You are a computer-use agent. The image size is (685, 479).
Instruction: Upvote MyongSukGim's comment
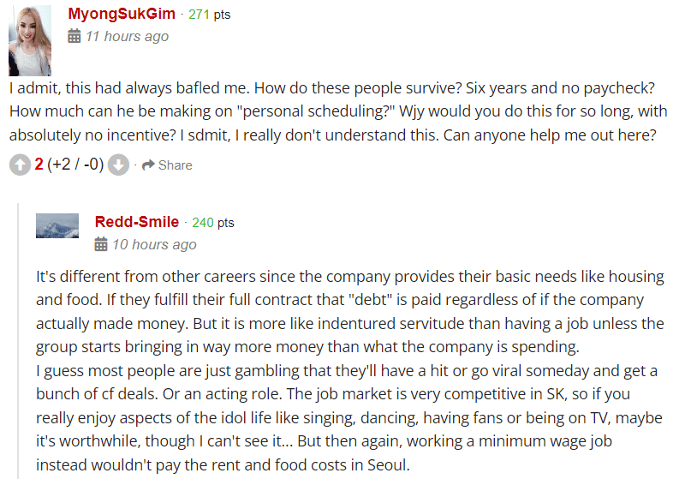click(x=20, y=165)
